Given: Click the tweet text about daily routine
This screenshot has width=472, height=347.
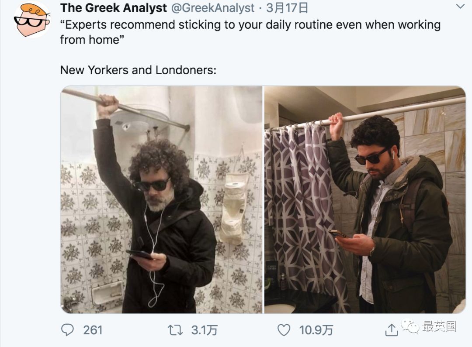Looking at the screenshot, I should 250,32.
